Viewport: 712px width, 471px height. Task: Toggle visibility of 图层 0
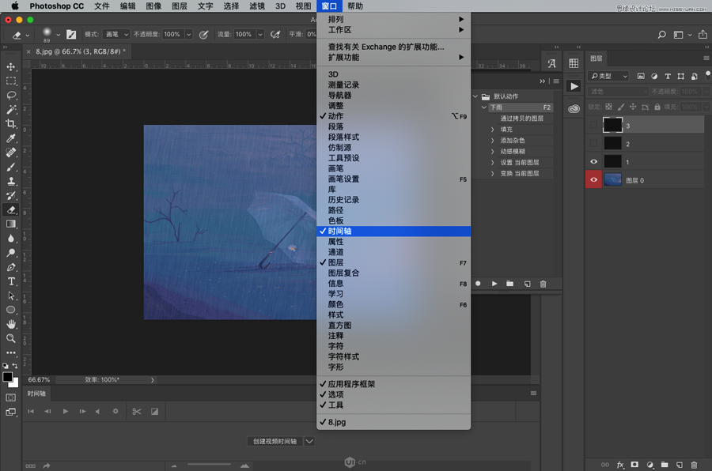594,180
